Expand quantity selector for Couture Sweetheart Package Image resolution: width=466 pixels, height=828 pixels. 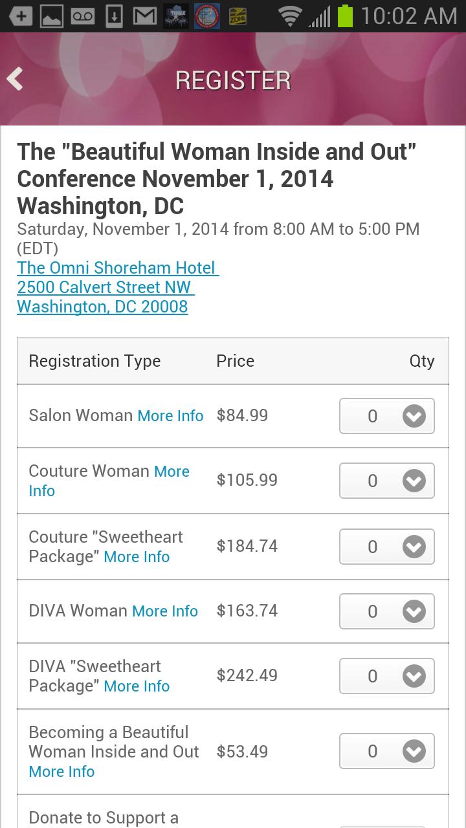387,547
